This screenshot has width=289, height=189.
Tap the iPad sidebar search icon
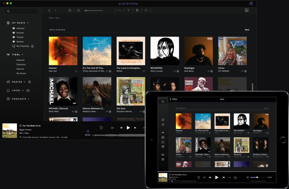[163, 102]
